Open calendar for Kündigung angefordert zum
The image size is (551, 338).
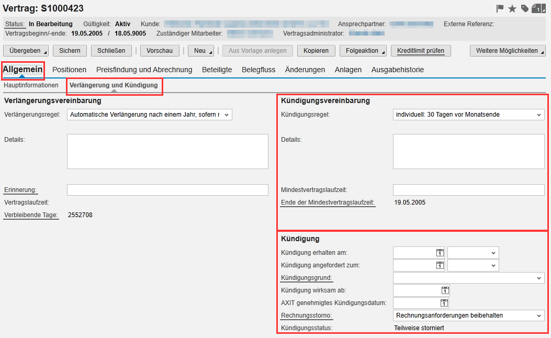440,265
